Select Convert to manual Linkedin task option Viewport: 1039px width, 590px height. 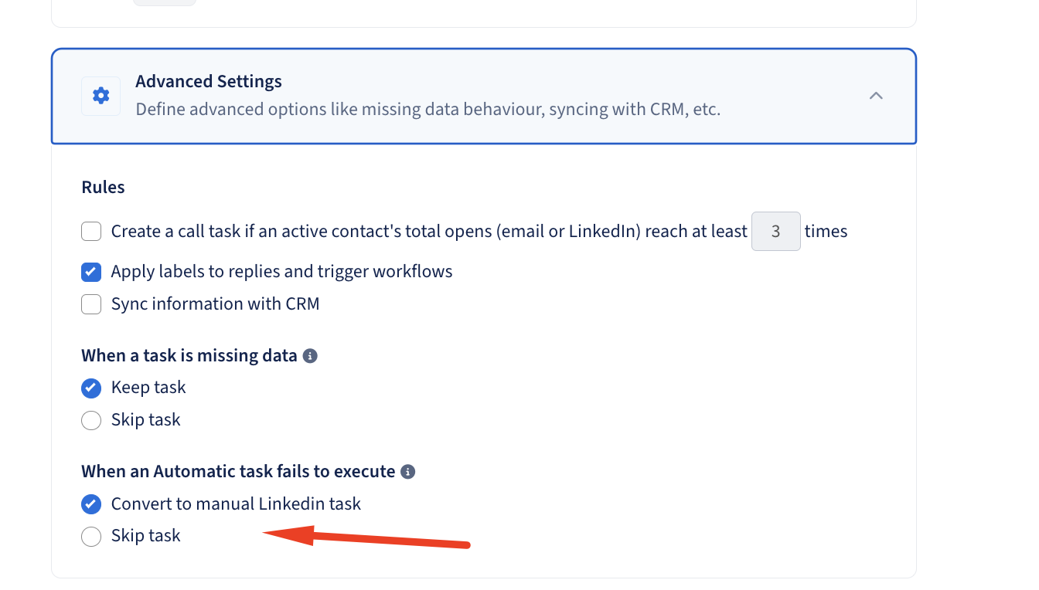(x=91, y=504)
